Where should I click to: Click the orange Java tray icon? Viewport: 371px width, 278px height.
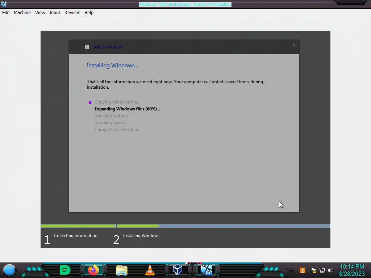303,270
